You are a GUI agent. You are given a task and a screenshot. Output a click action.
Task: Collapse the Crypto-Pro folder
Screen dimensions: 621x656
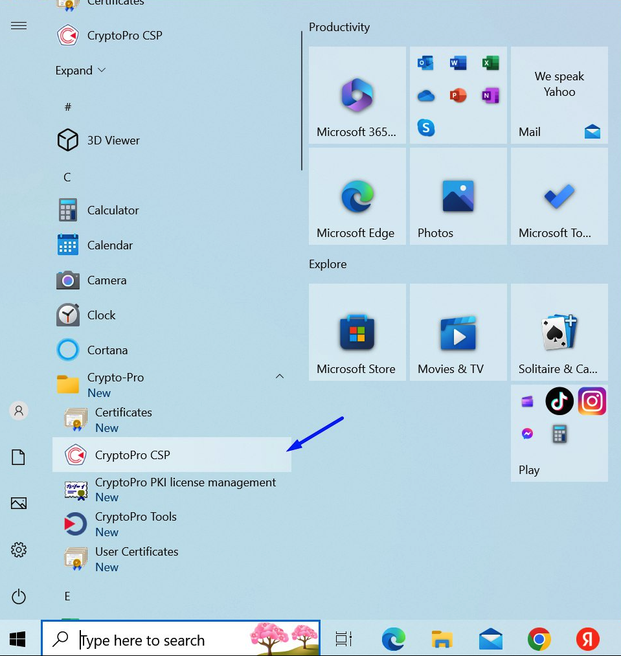tap(280, 376)
